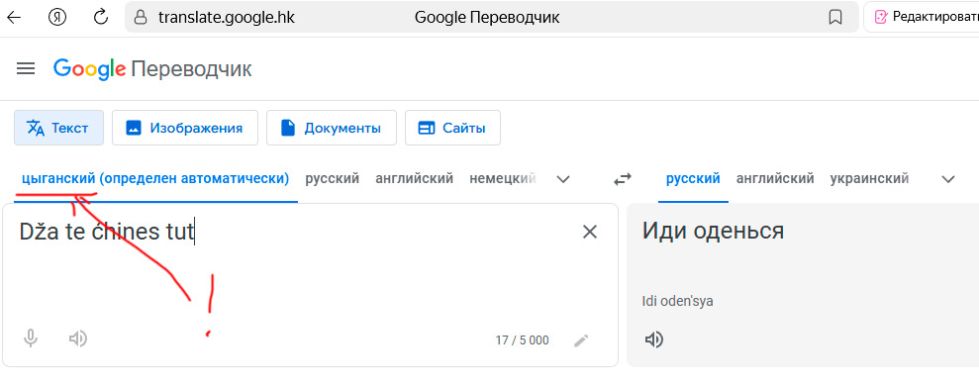The width and height of the screenshot is (979, 387).
Task: Open the Редактировать button in the browser bar
Action: pyautogui.click(x=921, y=17)
